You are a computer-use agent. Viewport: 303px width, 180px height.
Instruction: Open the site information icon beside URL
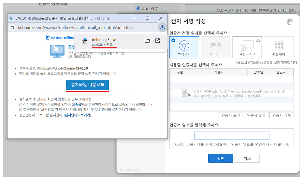tap(12, 27)
